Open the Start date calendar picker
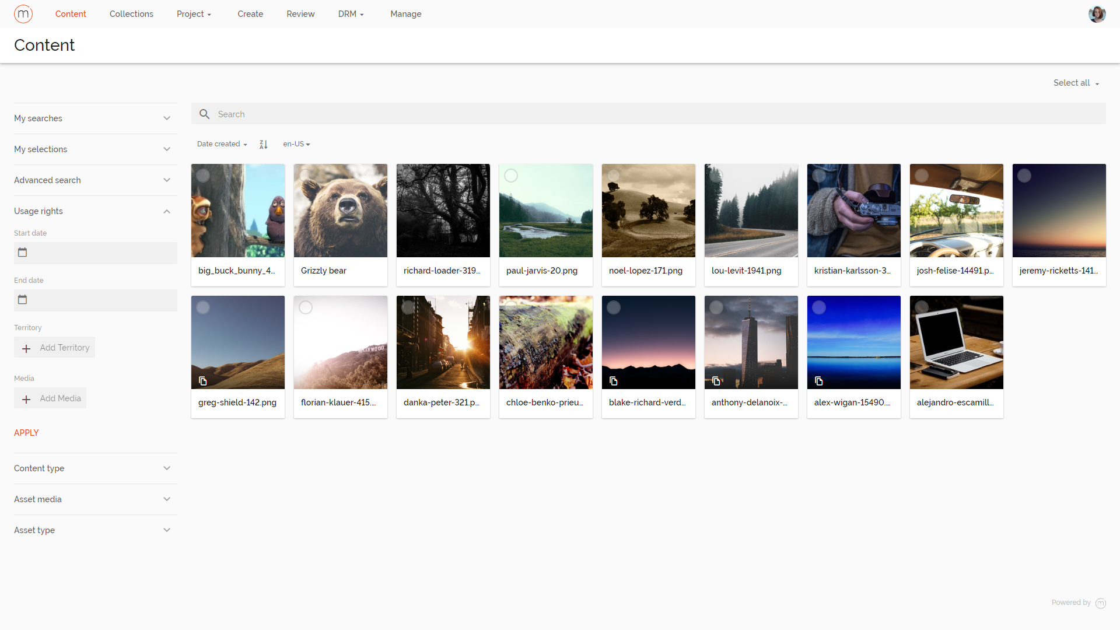The height and width of the screenshot is (630, 1120). pos(22,252)
